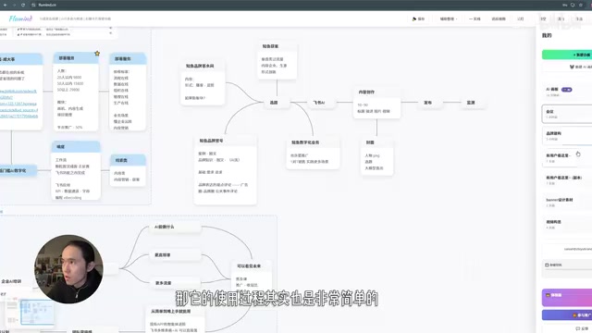This screenshot has width=592, height=333.
Task: Select the 更多流量 node
Action: [175, 283]
